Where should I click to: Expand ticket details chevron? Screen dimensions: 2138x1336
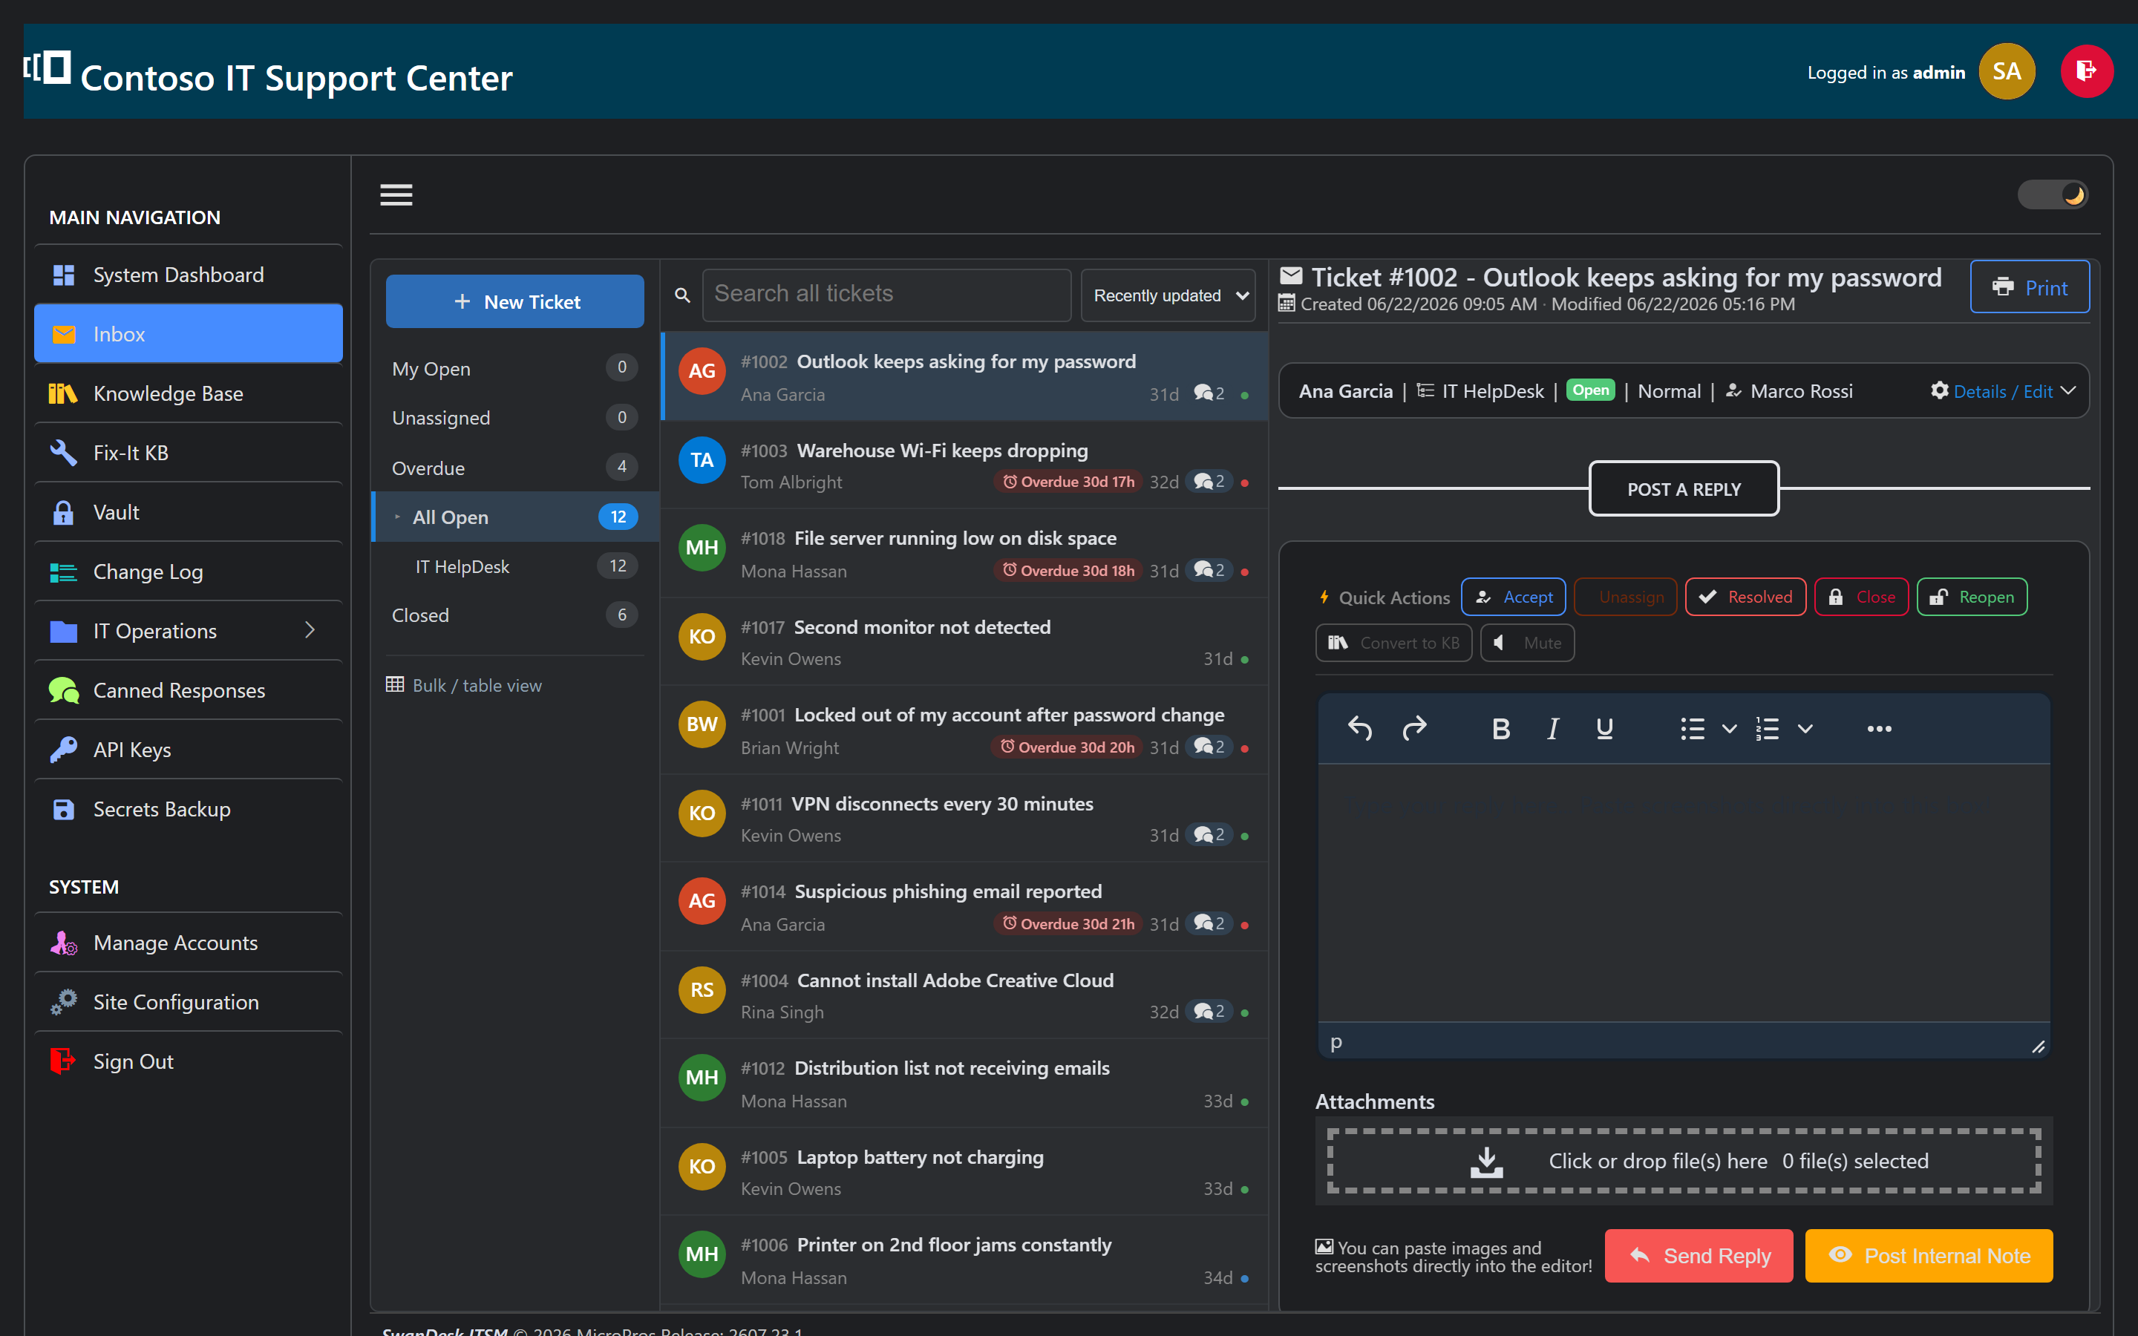click(x=2067, y=390)
